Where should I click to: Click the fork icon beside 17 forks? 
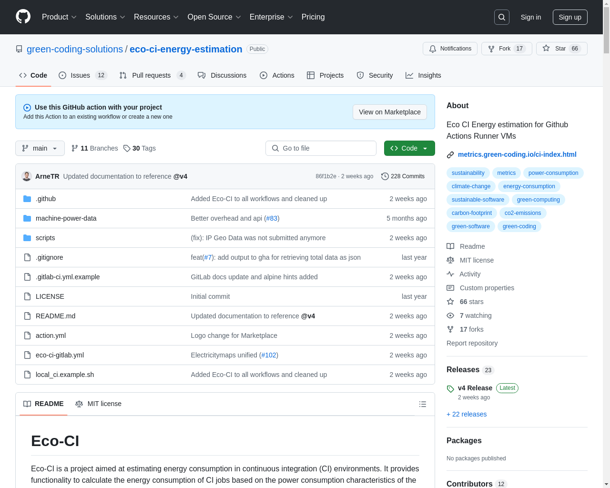coord(450,329)
